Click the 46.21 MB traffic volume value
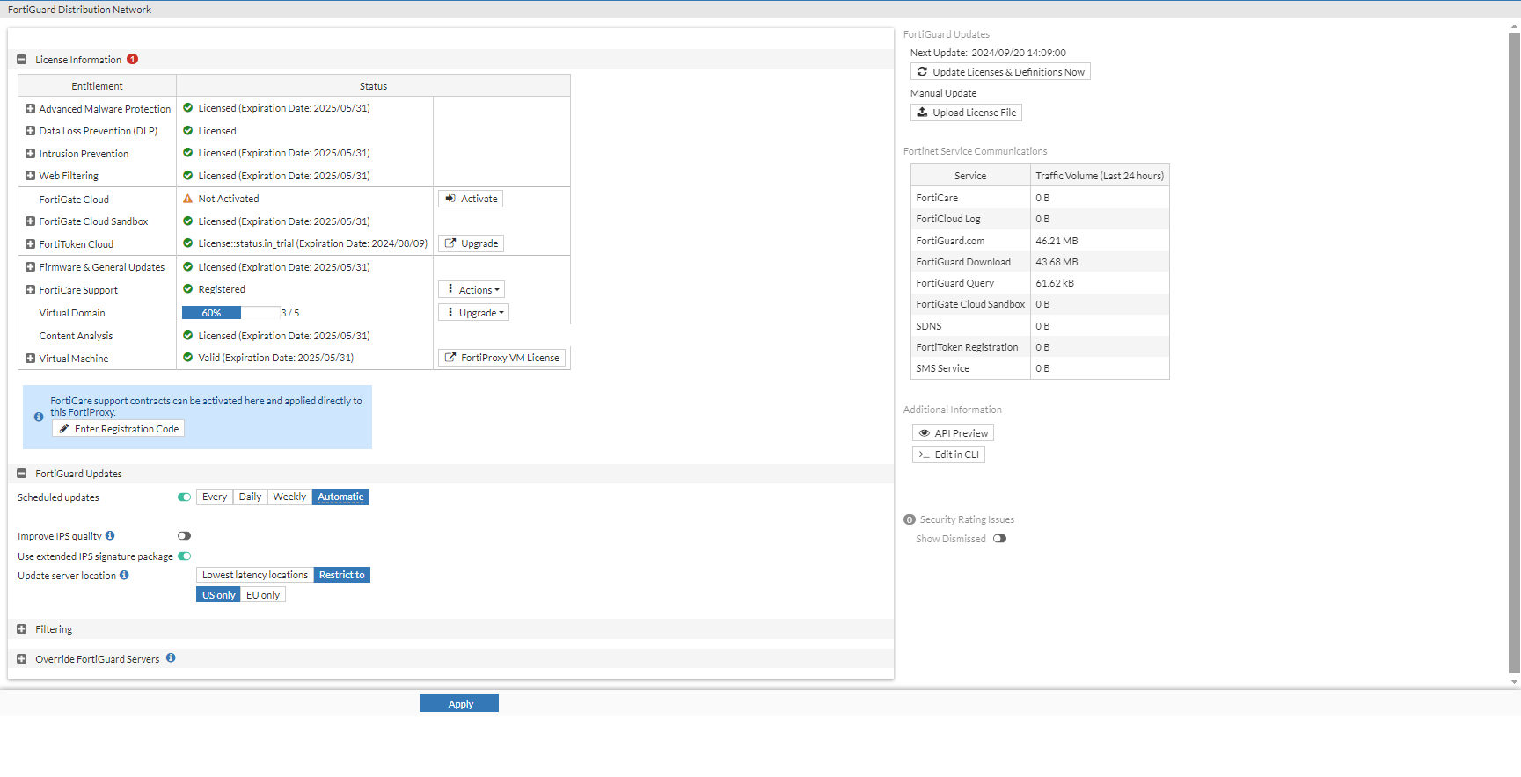This screenshot has height=777, width=1521. 1057,241
